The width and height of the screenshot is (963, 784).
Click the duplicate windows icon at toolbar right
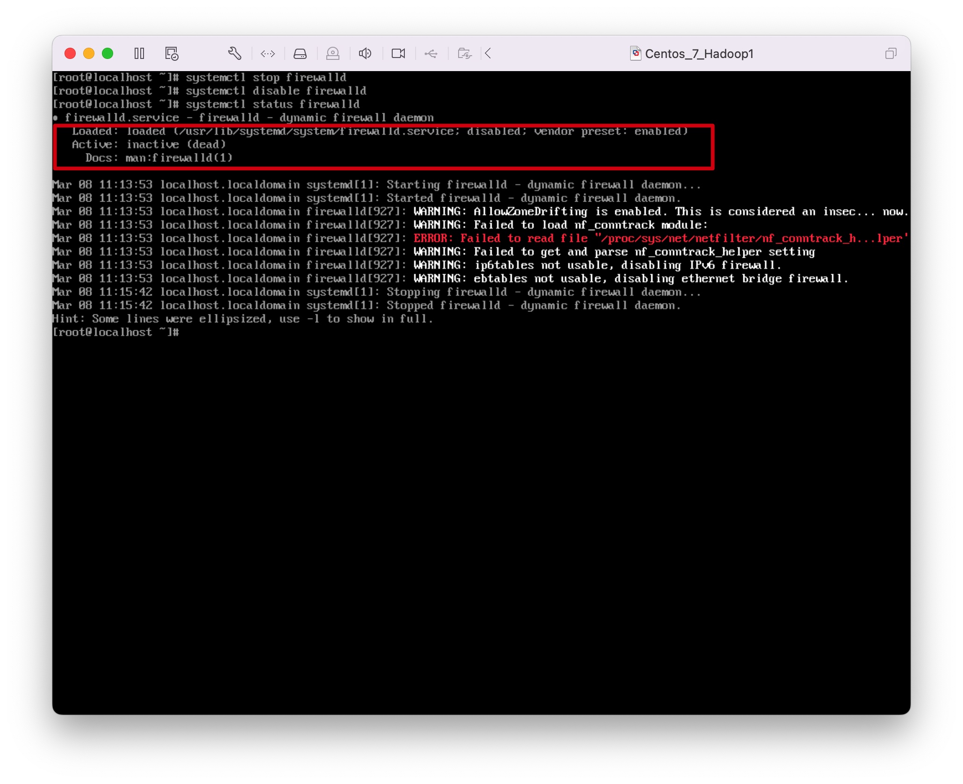pos(891,53)
